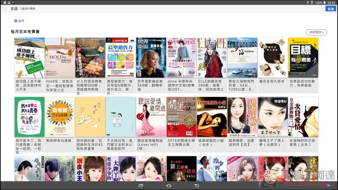Screen dimensions: 338x190
Task: Open the 次貨愛情 book cover
Action: [x=303, y=117]
